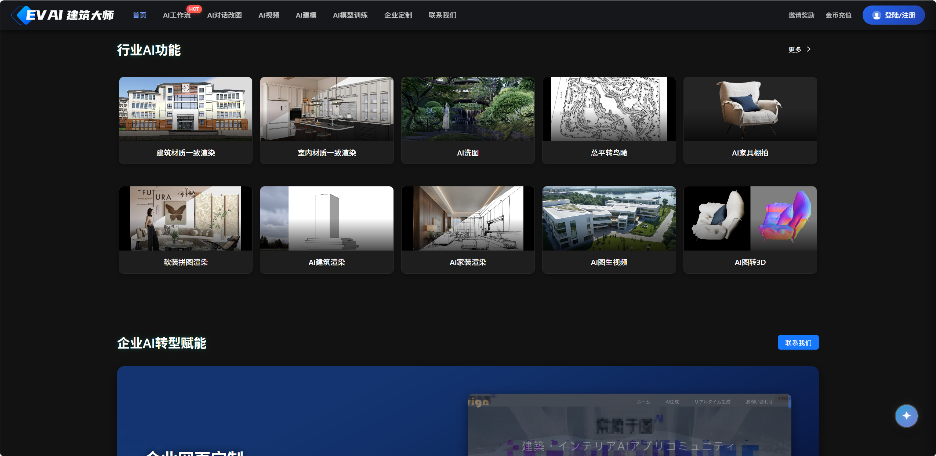Click the 企业网页定制 banner preview image
The image size is (936, 456).
click(629, 425)
